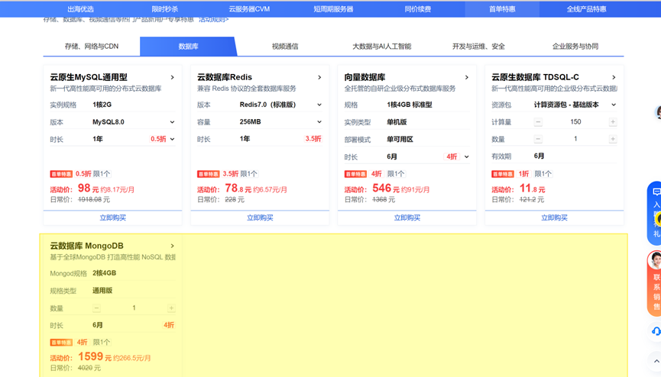Click 立即购买 for 云原生MySQL通用型
Image resolution: width=661 pixels, height=377 pixels.
[112, 217]
